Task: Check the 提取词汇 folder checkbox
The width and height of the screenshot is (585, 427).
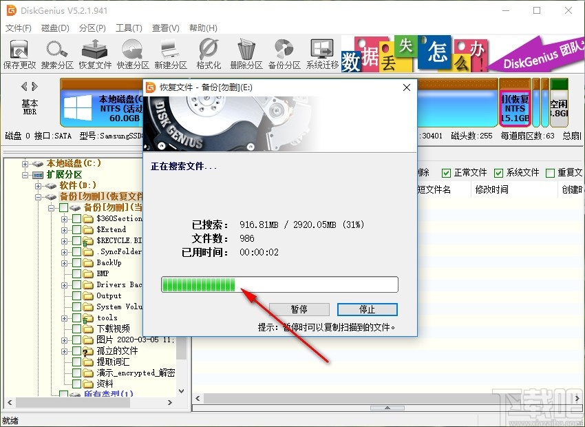Action: pyautogui.click(x=76, y=362)
